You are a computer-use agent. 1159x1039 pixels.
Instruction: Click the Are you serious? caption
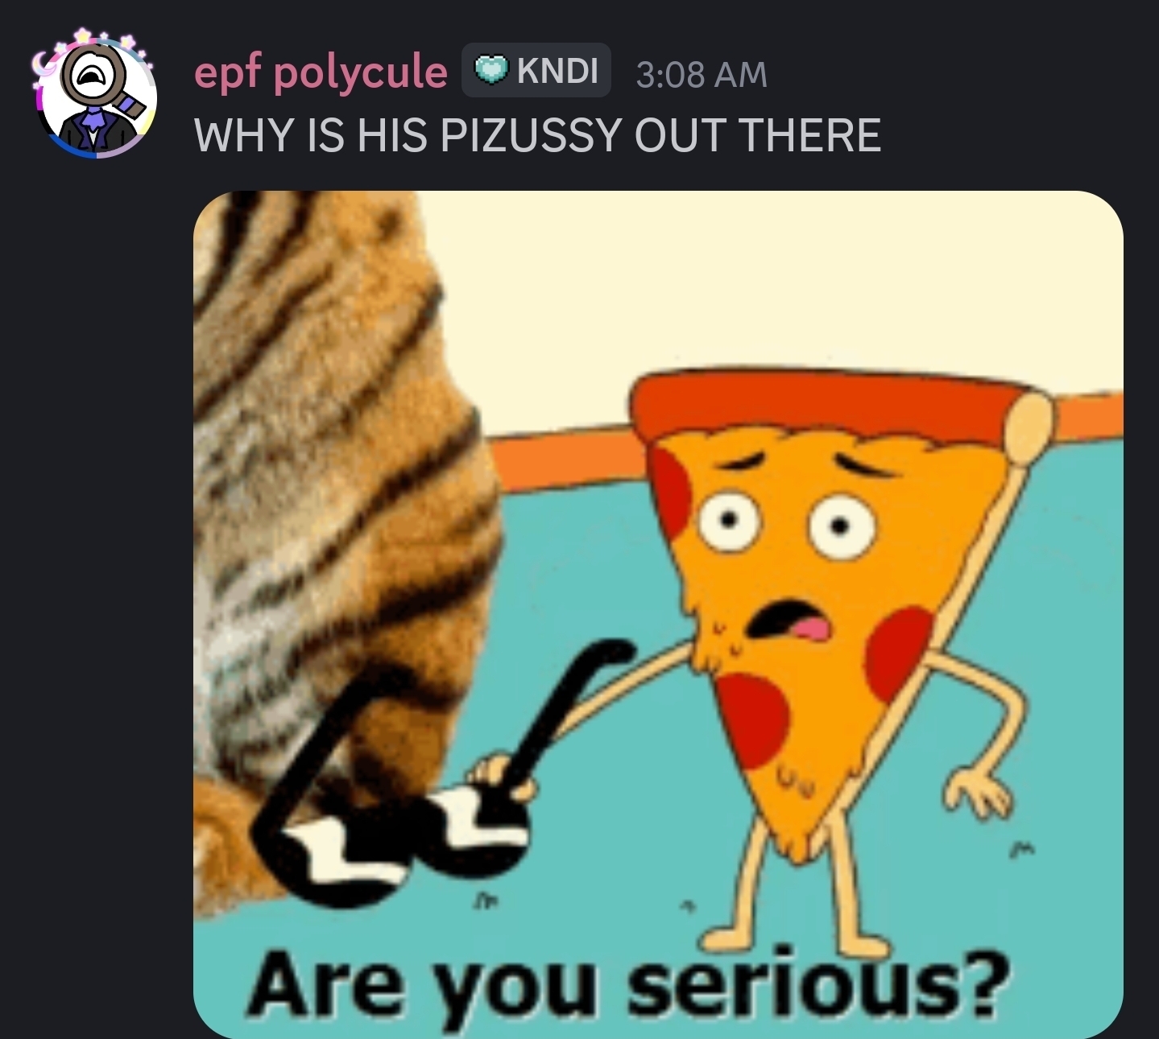[x=628, y=983]
